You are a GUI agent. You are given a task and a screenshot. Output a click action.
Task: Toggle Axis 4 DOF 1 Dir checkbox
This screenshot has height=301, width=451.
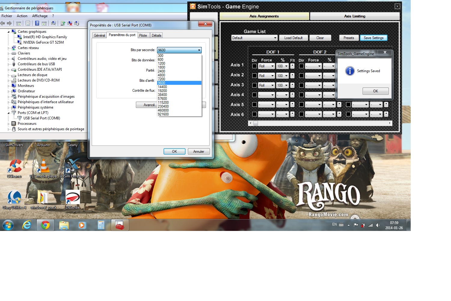click(x=254, y=95)
